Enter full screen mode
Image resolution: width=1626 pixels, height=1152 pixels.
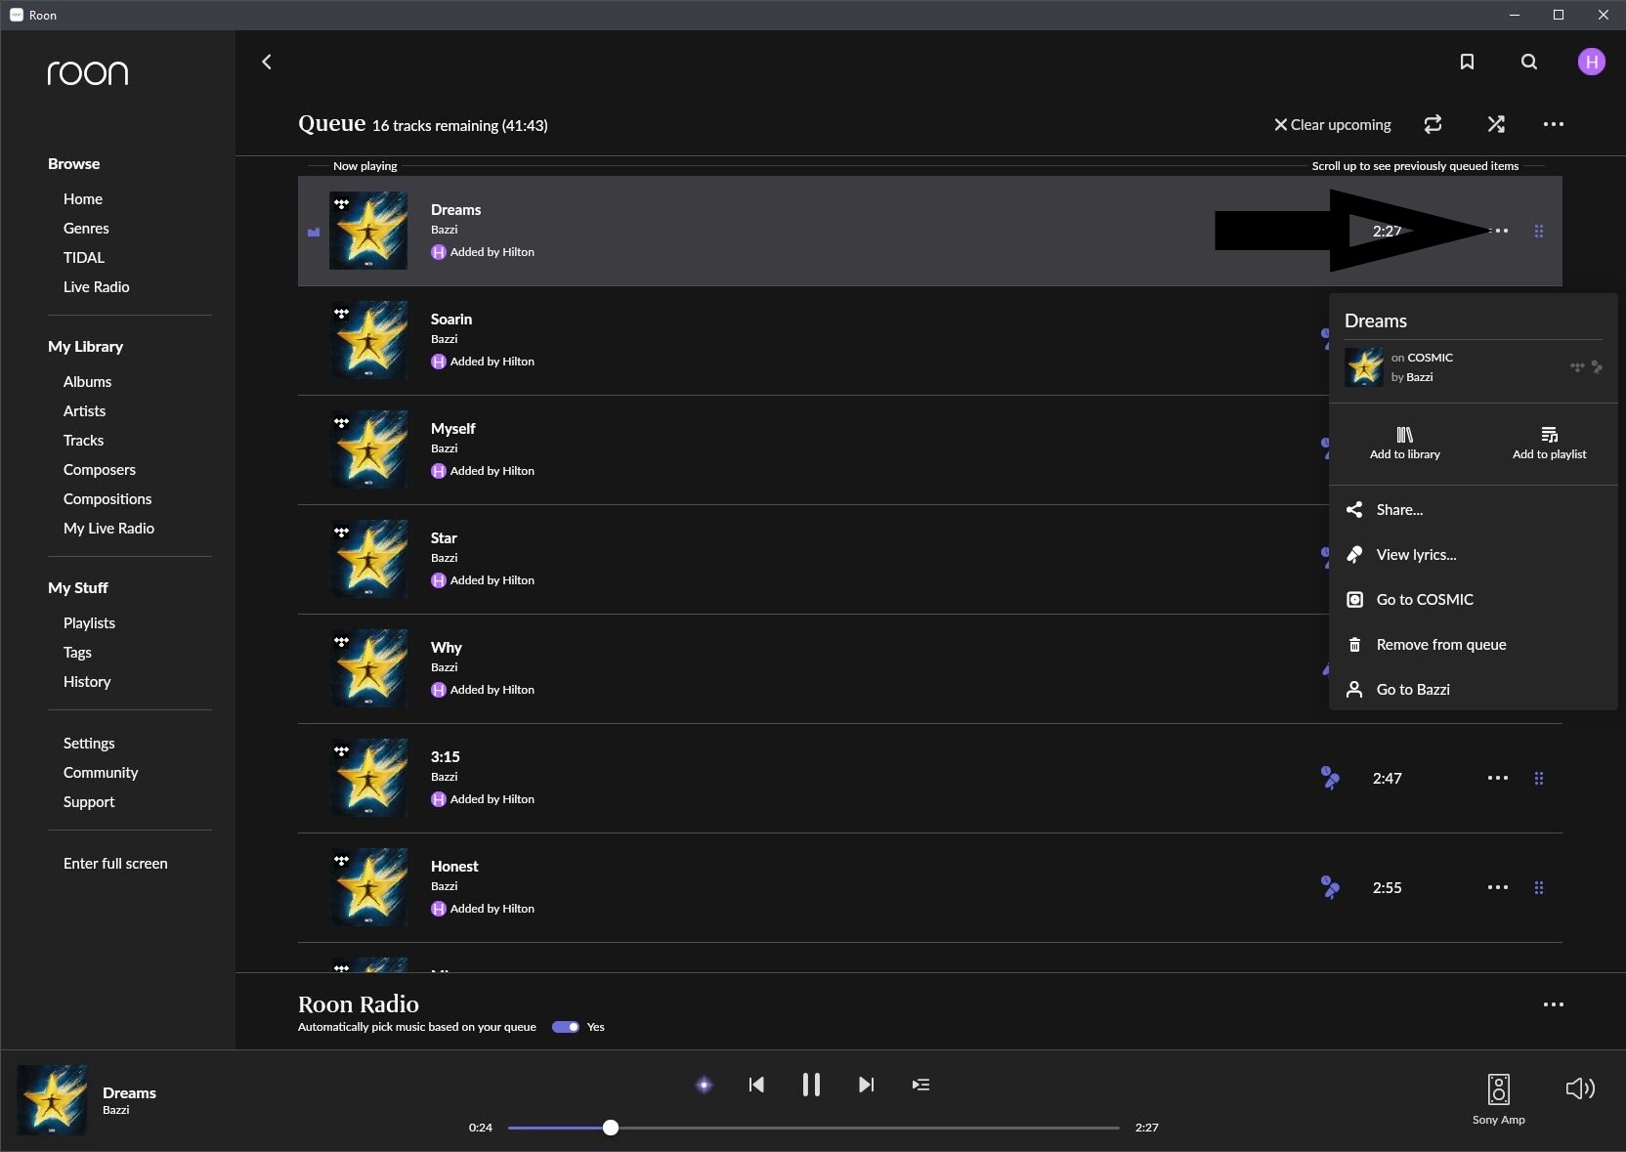coord(115,864)
